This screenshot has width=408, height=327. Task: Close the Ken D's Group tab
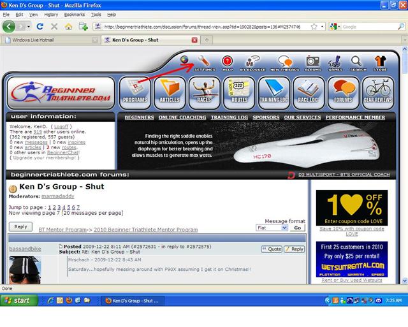pos(194,40)
